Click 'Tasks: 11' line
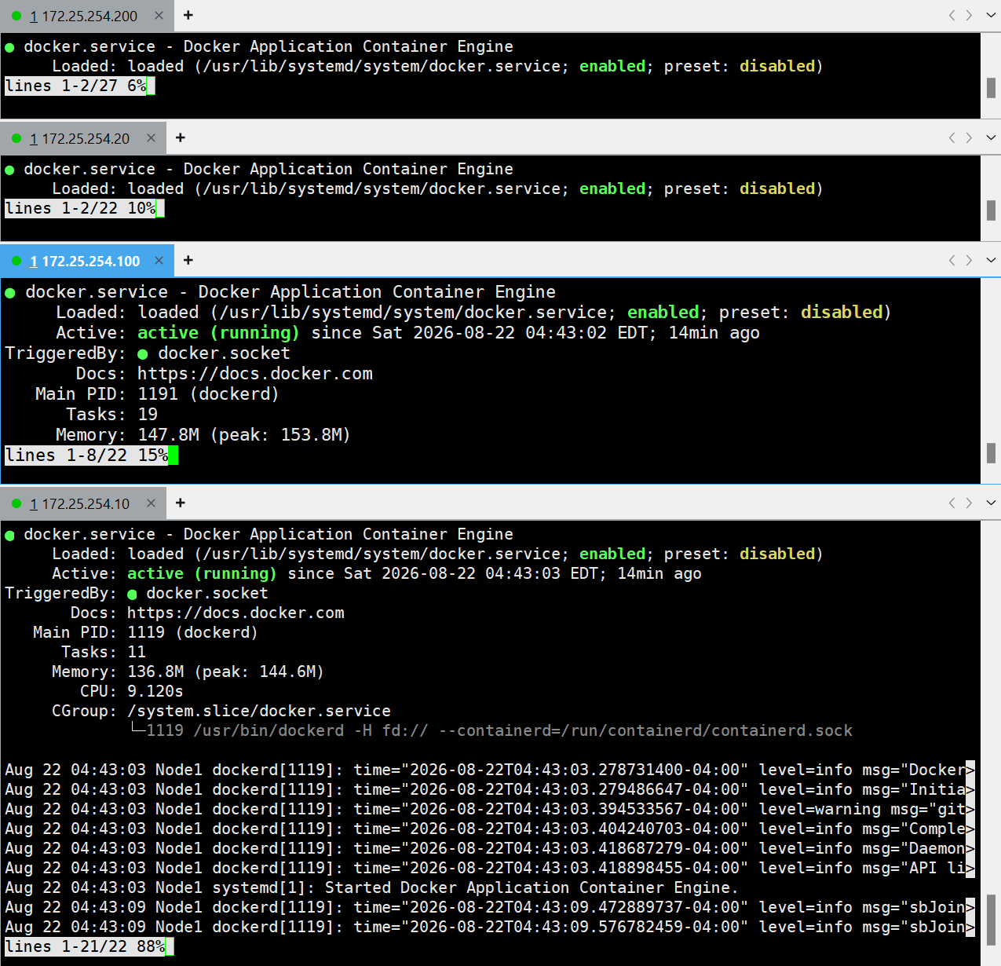This screenshot has width=1001, height=966. pos(104,652)
